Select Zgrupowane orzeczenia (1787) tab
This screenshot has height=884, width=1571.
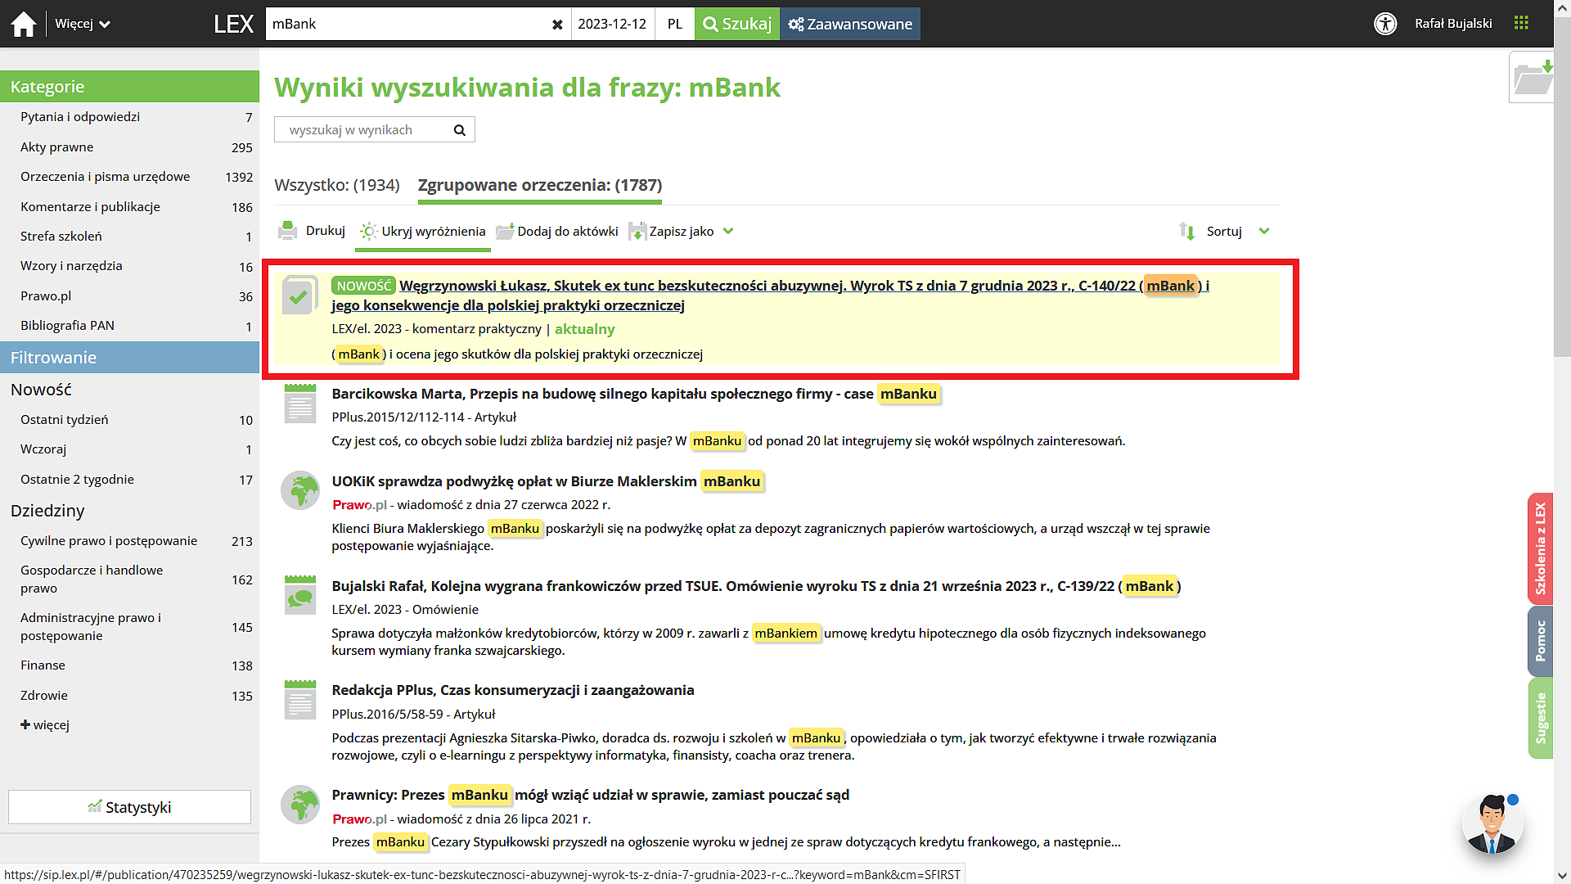(x=540, y=185)
